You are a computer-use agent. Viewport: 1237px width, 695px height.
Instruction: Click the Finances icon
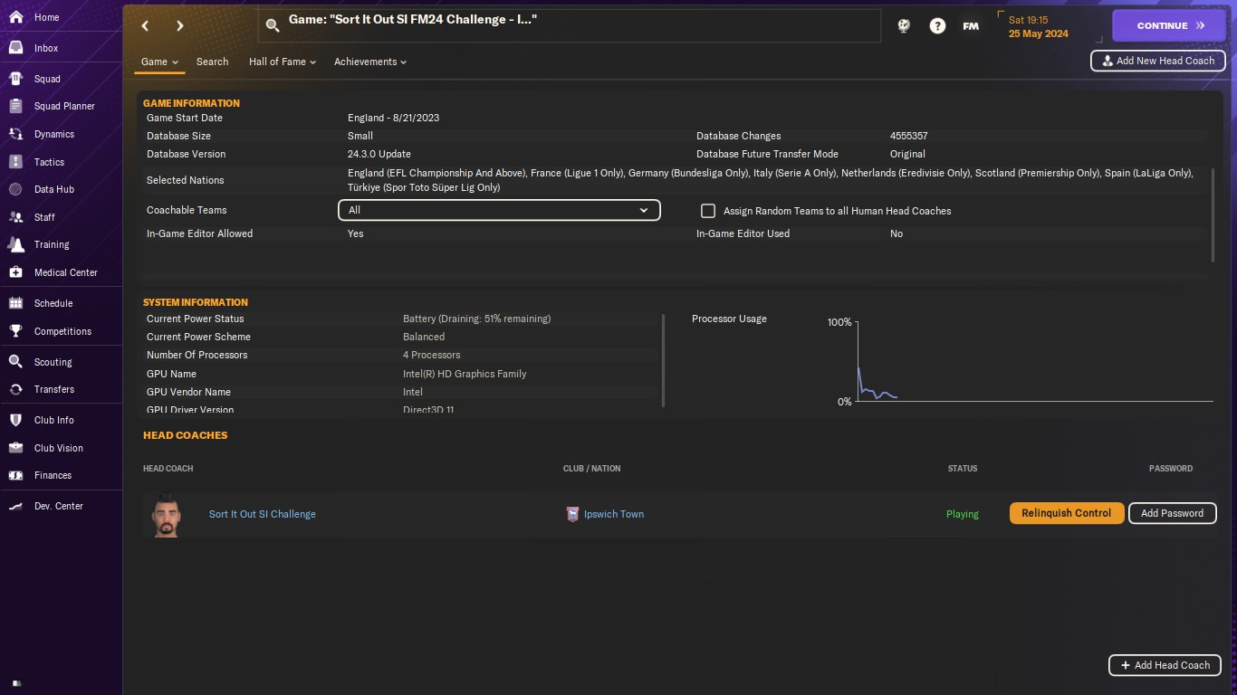point(15,475)
